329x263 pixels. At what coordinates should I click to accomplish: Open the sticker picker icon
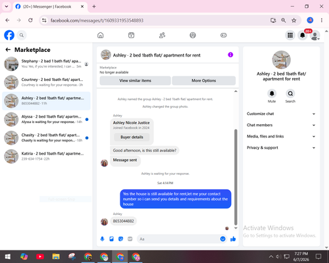[x=120, y=239]
